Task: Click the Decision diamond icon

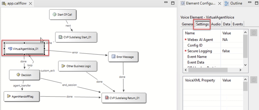Action: pyautogui.click(x=18, y=75)
